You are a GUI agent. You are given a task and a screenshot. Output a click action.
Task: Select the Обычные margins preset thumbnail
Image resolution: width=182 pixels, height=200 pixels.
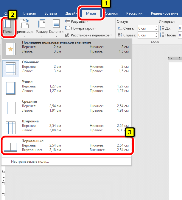pyautogui.click(x=11, y=68)
